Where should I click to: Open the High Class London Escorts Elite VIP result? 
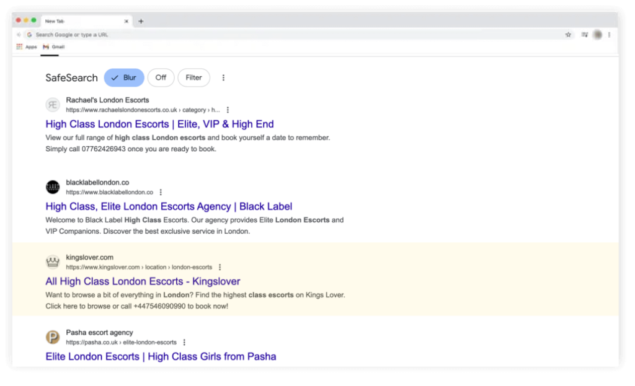coord(159,124)
